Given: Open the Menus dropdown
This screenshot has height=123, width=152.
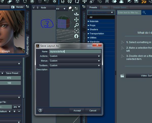Looking at the screenshot, I should pos(75,61).
